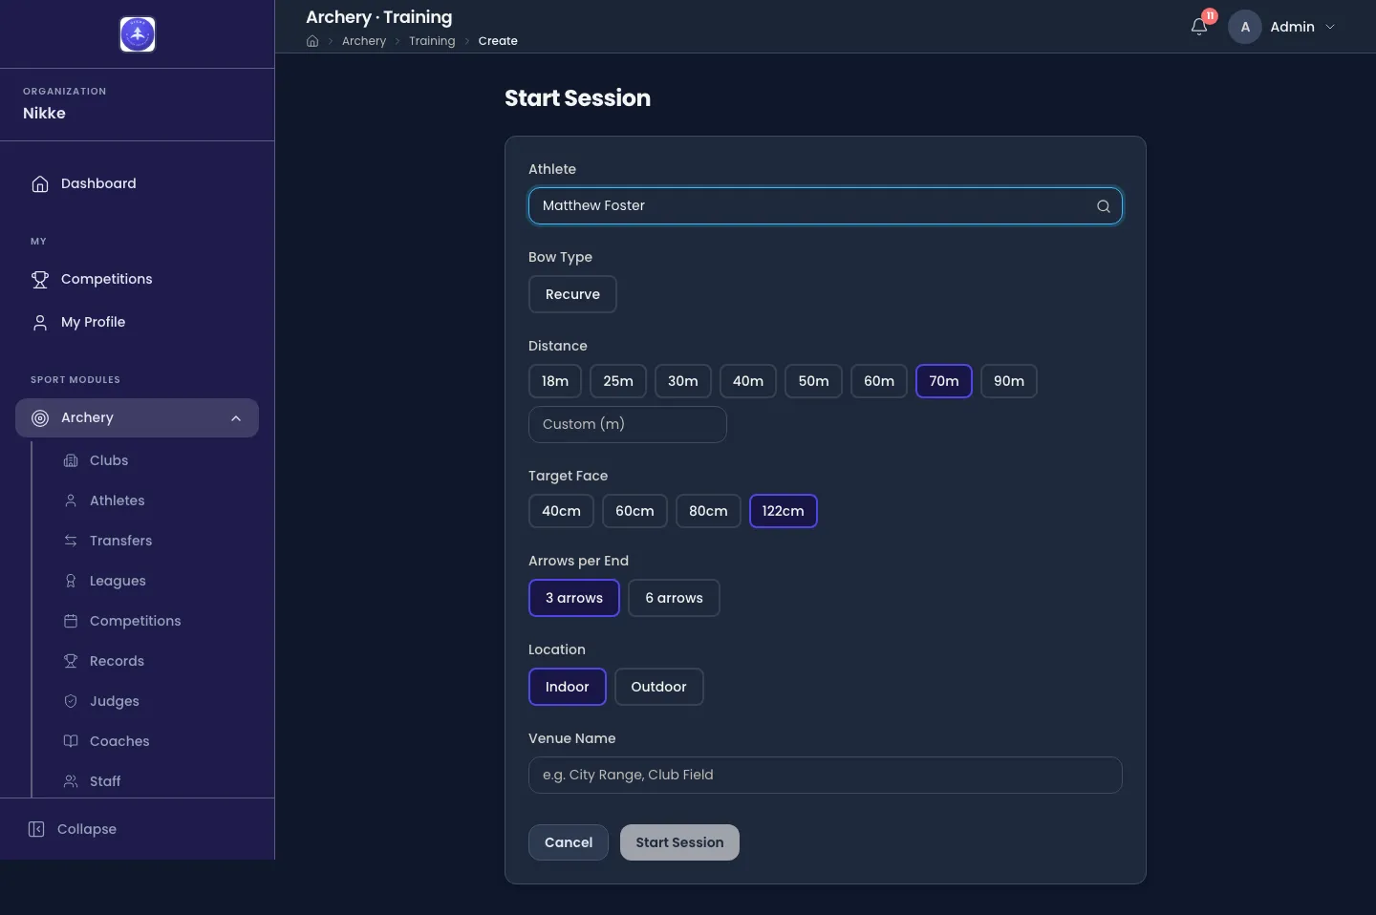
Task: Click the search icon in Athlete field
Action: tap(1104, 206)
